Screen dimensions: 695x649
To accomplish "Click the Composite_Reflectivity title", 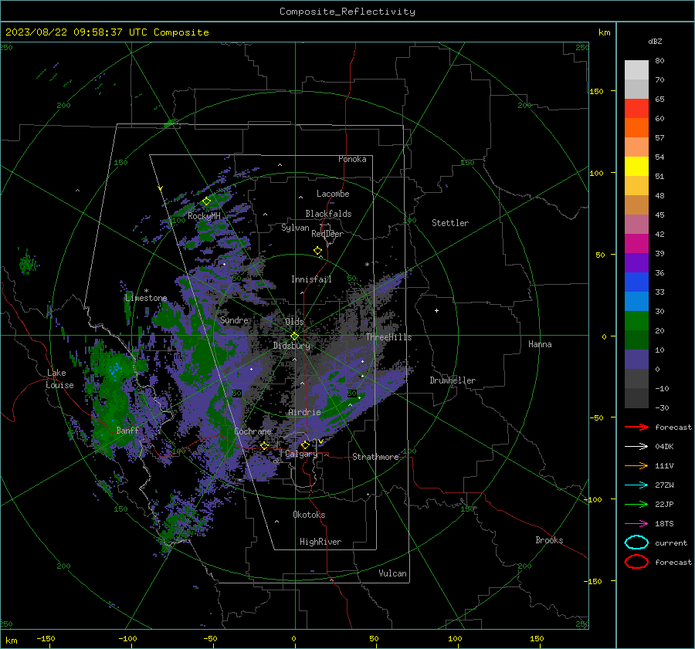I will coord(347,12).
